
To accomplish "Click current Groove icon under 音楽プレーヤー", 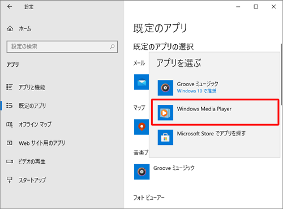I will tap(142, 172).
